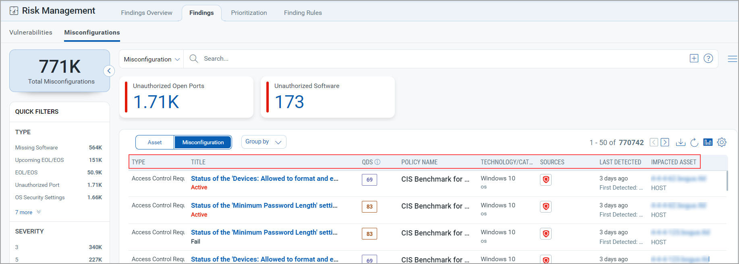This screenshot has width=739, height=264.
Task: Filter by Unauthorized Port type
Action: coord(58,185)
